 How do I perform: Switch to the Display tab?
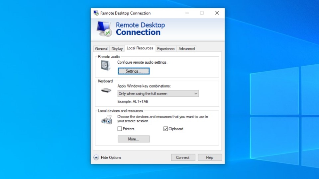117,49
